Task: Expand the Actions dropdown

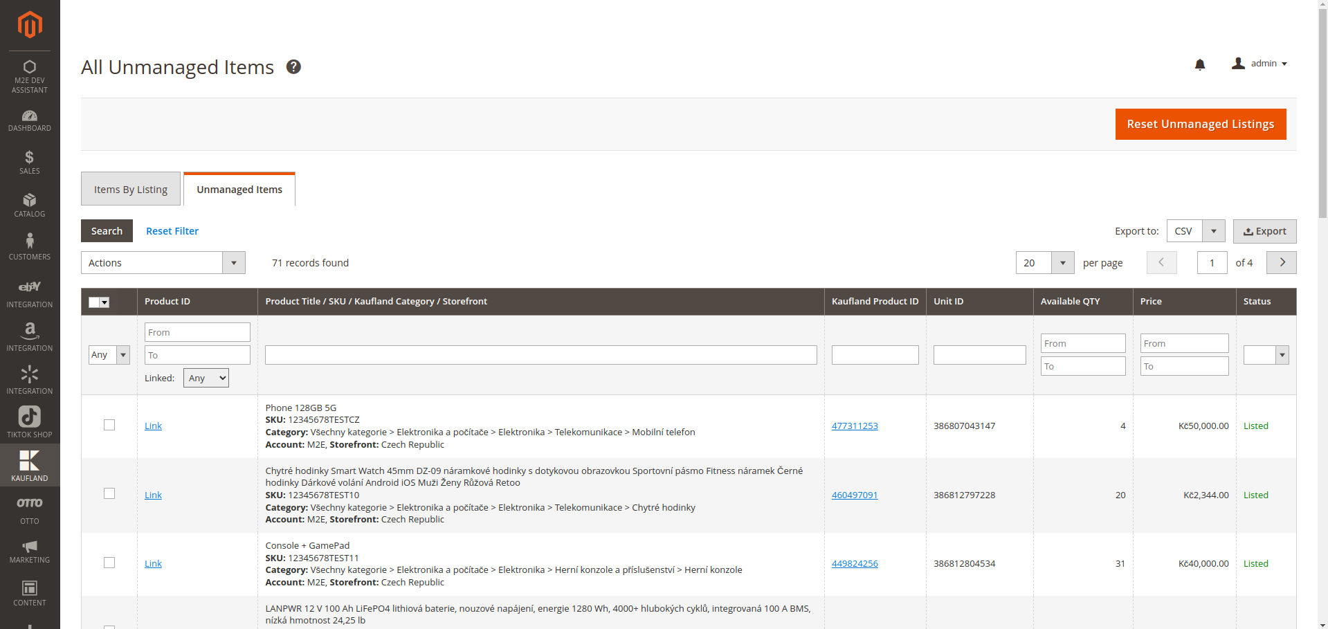Action: (163, 263)
